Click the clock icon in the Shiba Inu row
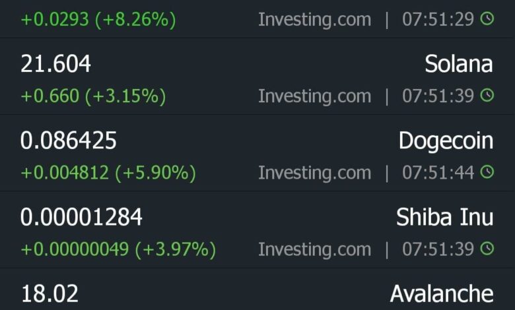The width and height of the screenshot is (515, 310). click(487, 249)
